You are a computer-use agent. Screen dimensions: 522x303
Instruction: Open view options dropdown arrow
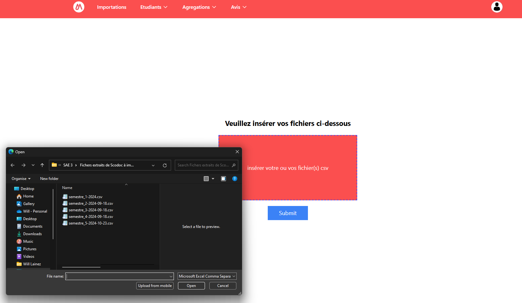[x=213, y=179]
